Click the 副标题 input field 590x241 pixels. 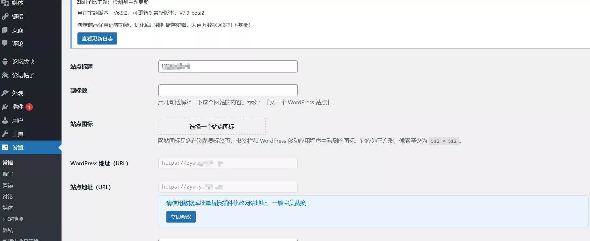coord(228,90)
